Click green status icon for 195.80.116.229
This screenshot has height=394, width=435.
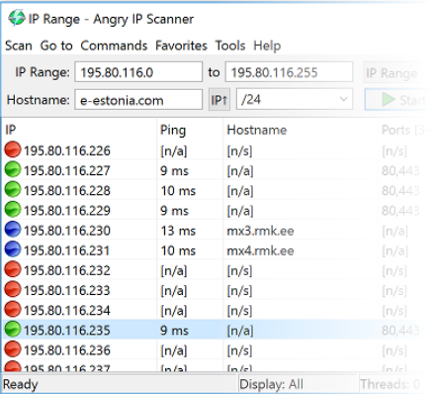13,209
